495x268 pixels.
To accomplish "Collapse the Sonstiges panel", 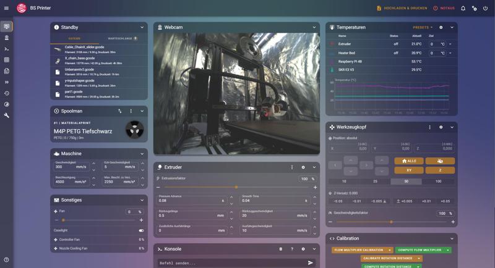I will point(142,200).
